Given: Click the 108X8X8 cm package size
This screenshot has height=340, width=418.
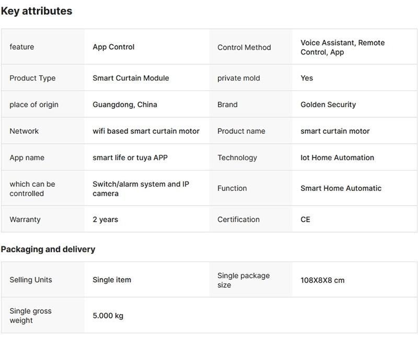Looking at the screenshot, I should 322,280.
